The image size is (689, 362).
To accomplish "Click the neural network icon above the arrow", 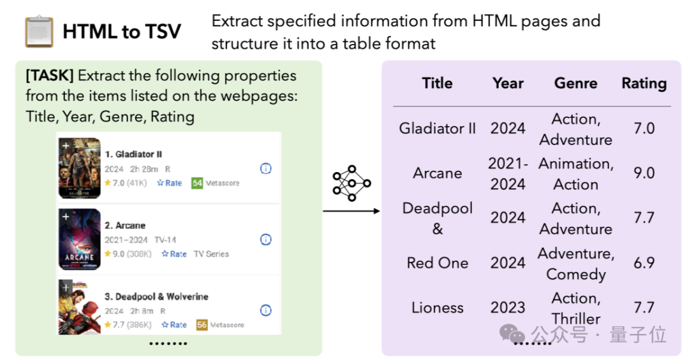I will tap(352, 183).
